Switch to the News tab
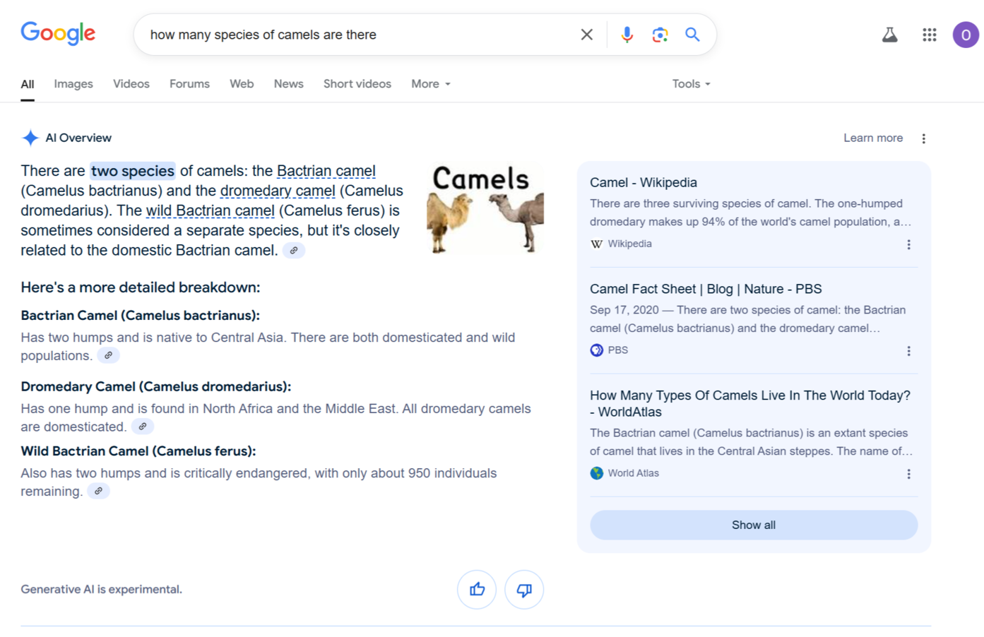Viewport: 984px width, 637px height. [x=288, y=84]
